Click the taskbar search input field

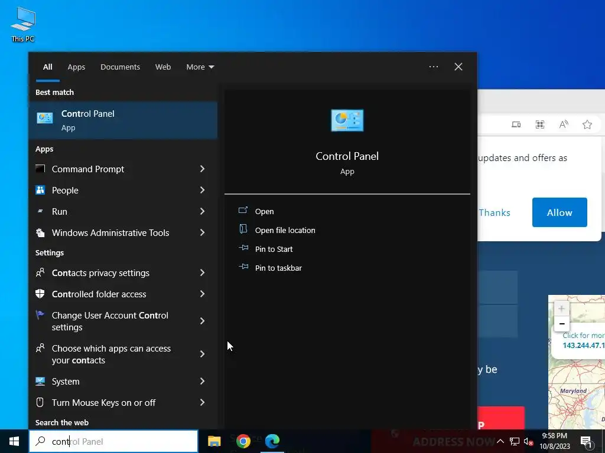(113, 441)
